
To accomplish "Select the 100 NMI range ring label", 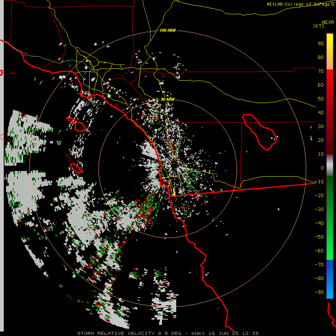I will coord(168,30).
